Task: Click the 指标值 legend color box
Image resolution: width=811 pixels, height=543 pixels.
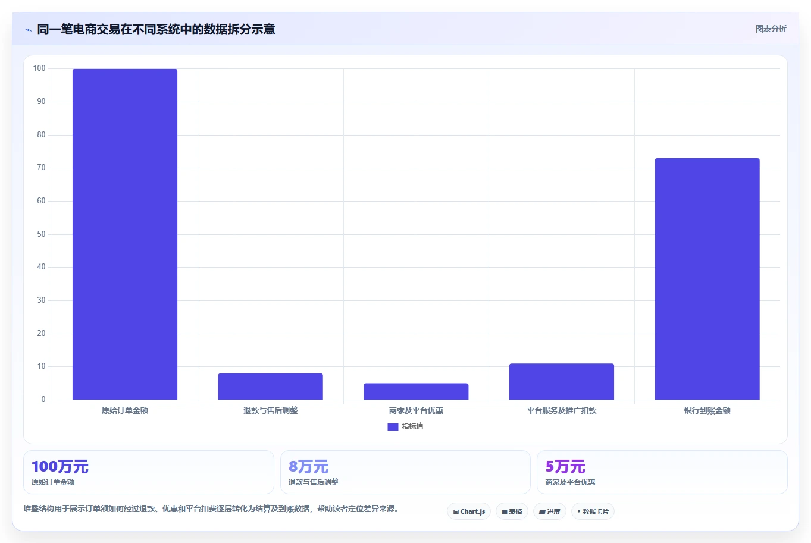Action: tap(393, 427)
